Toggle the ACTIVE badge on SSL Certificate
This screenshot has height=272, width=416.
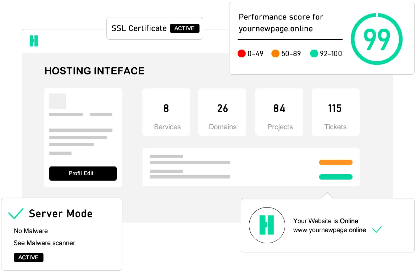pyautogui.click(x=184, y=28)
